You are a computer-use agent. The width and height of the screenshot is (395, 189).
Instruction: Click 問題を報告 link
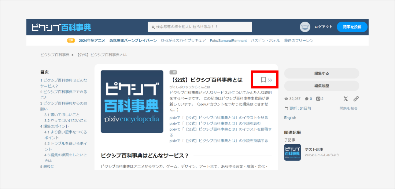348,109
